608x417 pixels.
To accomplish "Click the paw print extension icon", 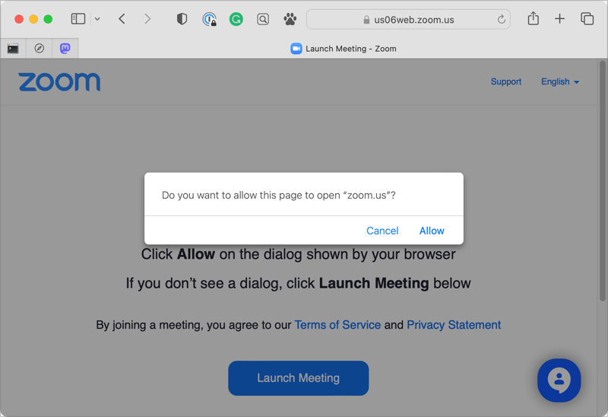I will pyautogui.click(x=290, y=19).
